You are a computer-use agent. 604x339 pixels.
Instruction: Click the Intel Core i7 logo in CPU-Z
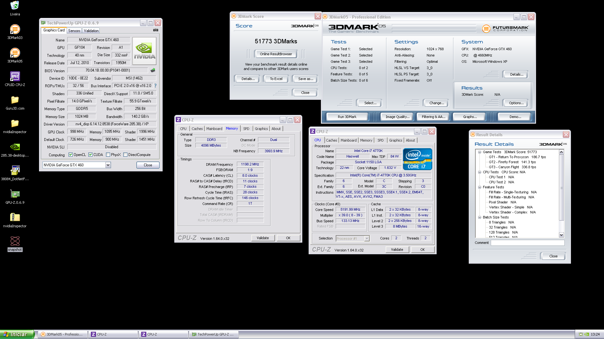417,159
